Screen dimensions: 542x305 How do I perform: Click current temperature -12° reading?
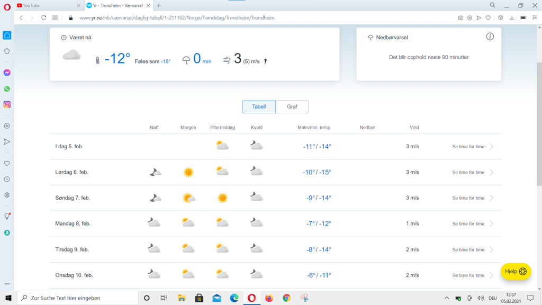[x=118, y=58]
